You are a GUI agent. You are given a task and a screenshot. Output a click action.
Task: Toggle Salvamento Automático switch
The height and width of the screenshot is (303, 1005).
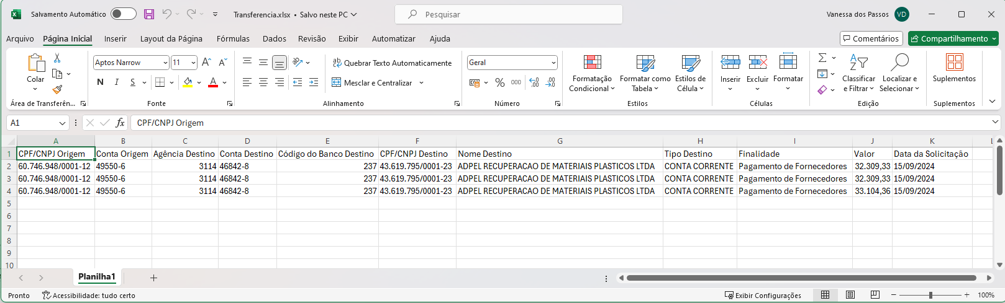124,14
